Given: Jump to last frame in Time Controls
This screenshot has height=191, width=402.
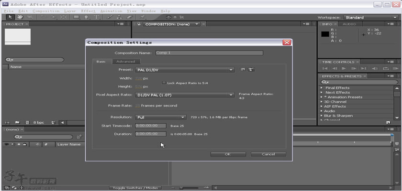Looking at the screenshot, I should click(x=364, y=69).
